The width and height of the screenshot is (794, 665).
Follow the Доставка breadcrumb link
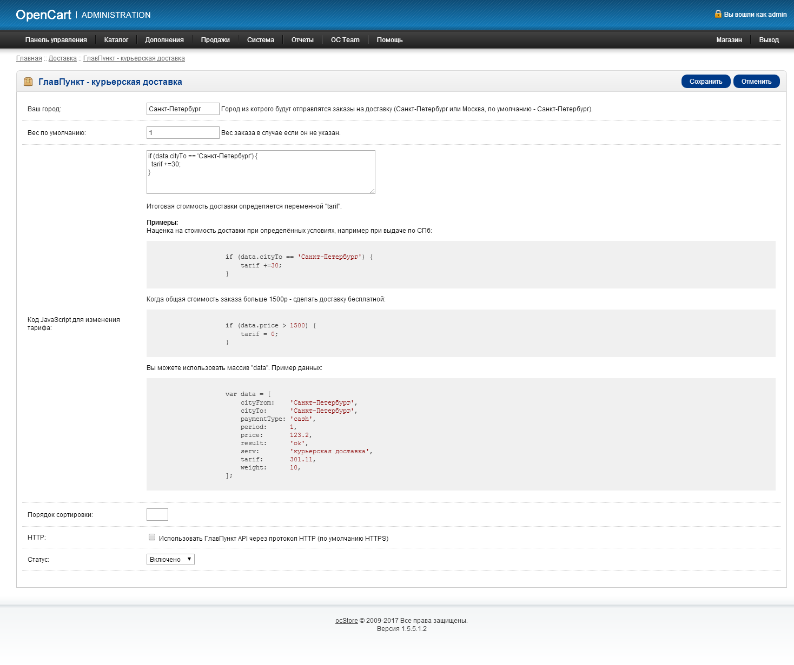tap(63, 58)
